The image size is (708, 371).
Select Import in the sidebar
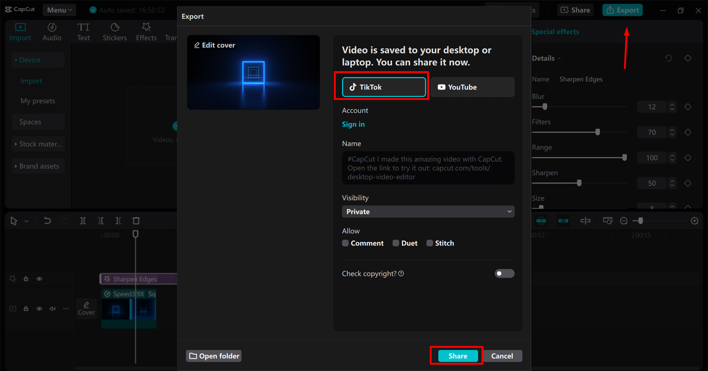click(x=32, y=81)
